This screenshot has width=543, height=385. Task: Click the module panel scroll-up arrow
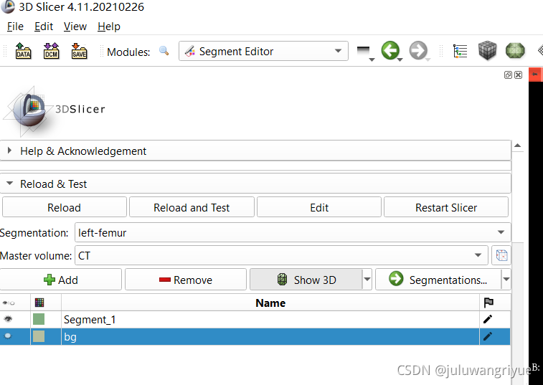[517, 146]
